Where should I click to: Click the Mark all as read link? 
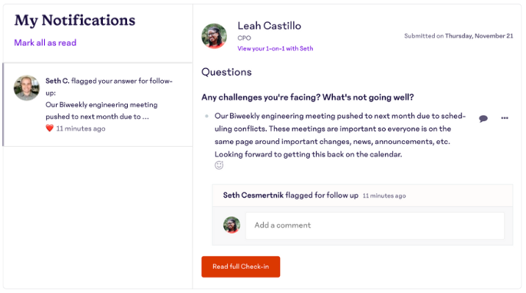click(x=46, y=43)
